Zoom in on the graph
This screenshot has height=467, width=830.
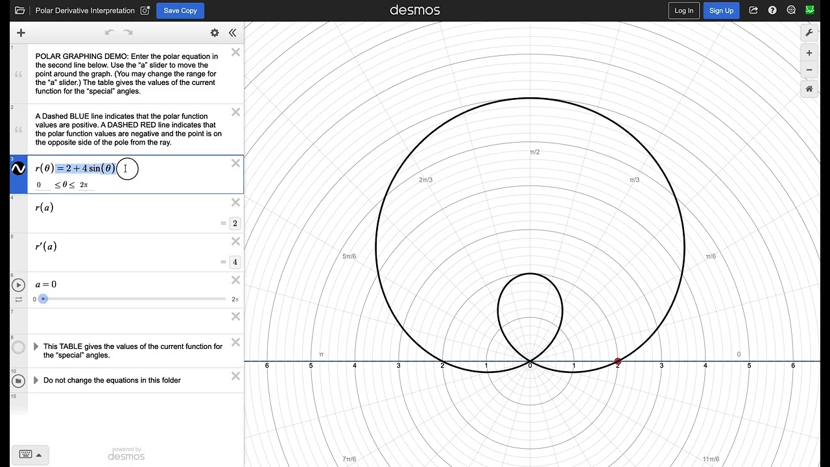[x=809, y=53]
